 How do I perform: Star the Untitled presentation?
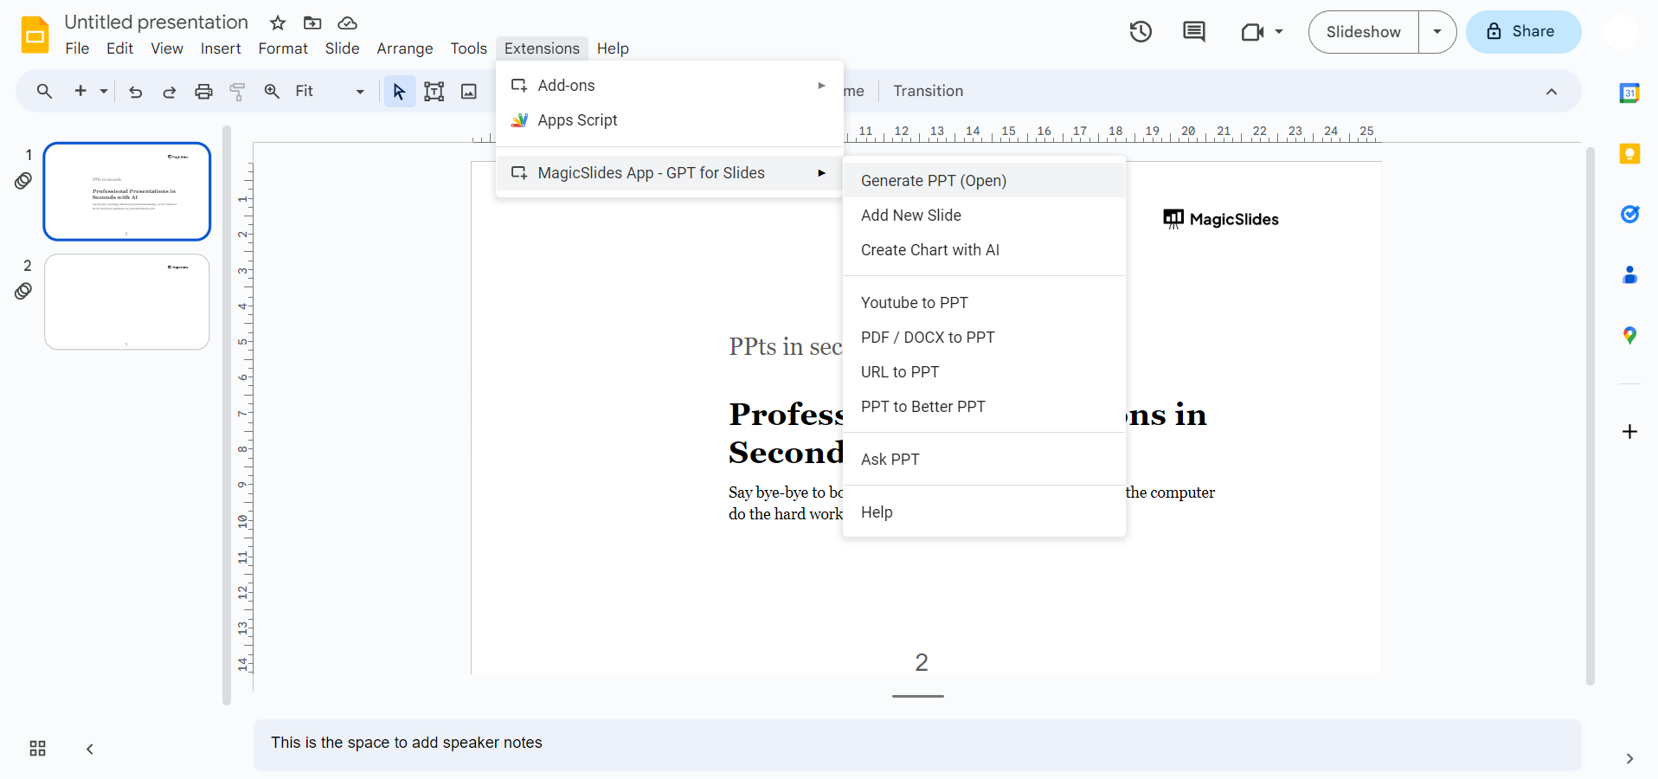[278, 23]
